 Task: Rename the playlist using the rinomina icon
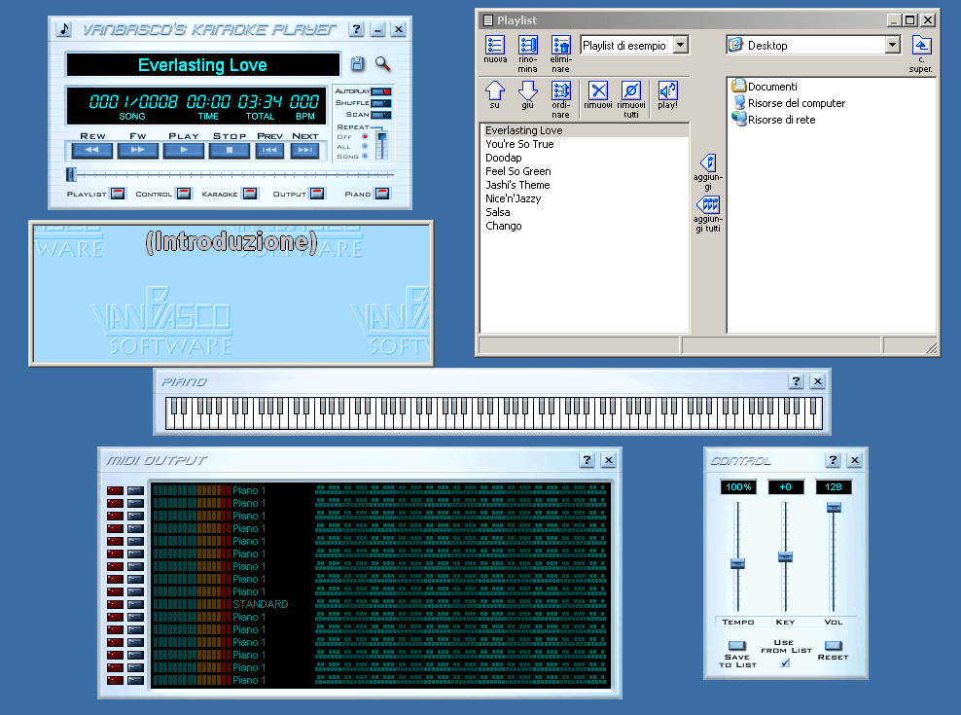click(527, 46)
